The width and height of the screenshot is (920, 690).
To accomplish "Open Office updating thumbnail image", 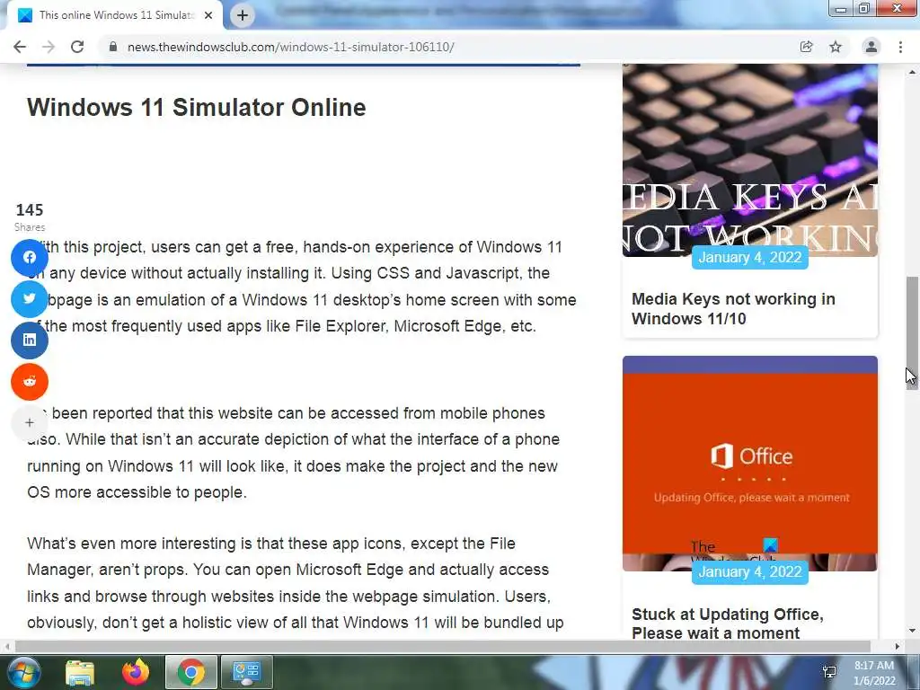I will click(x=750, y=464).
